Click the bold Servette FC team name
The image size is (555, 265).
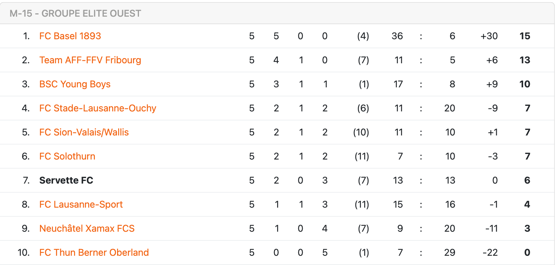(66, 180)
